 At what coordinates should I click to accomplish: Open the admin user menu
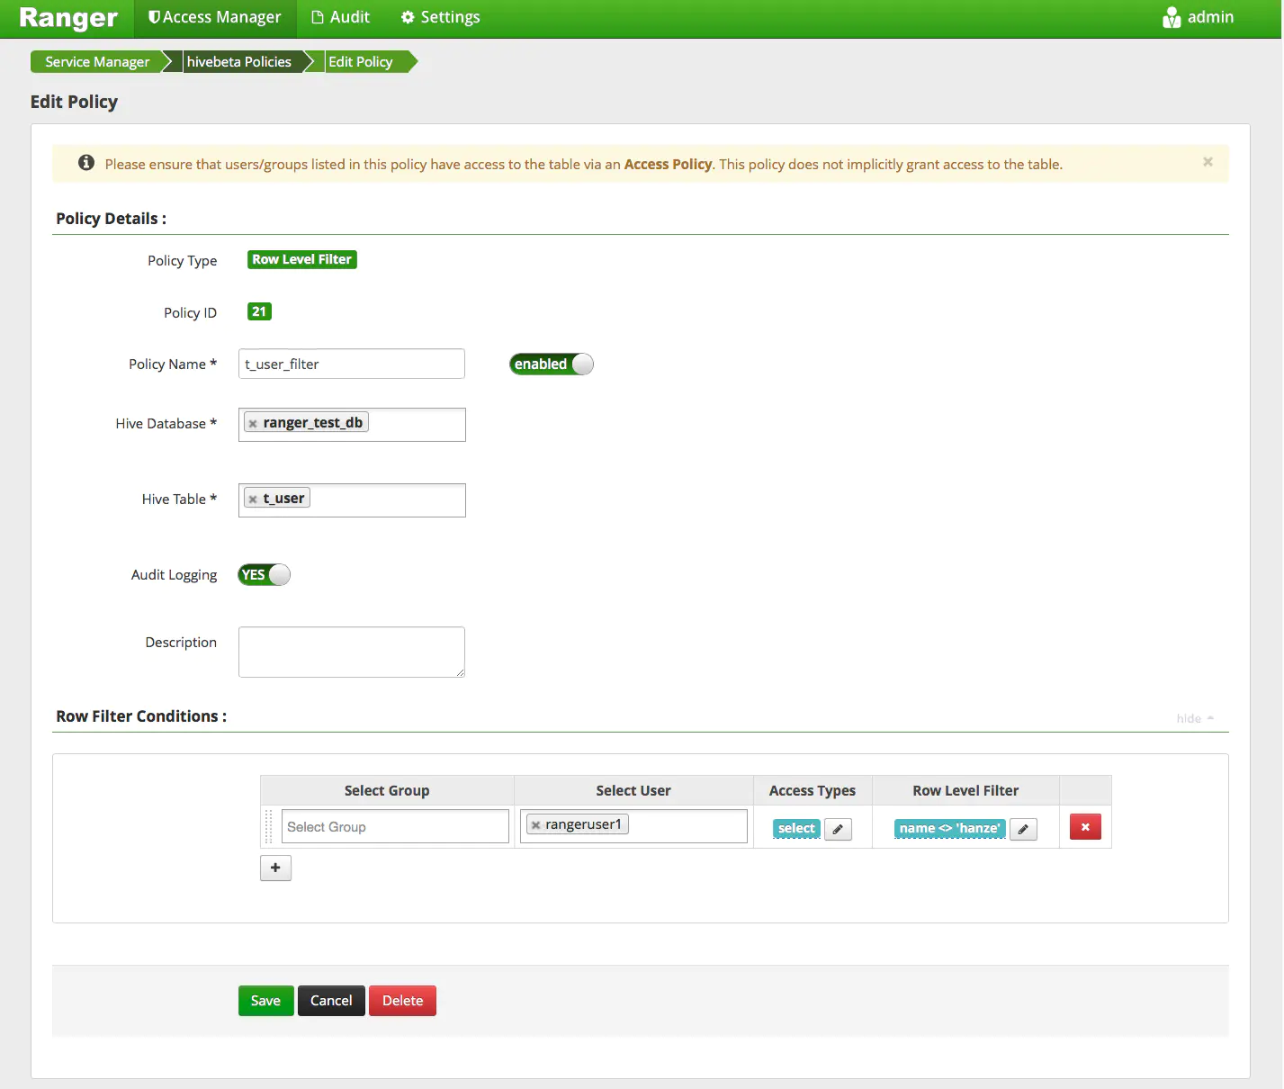point(1198,17)
